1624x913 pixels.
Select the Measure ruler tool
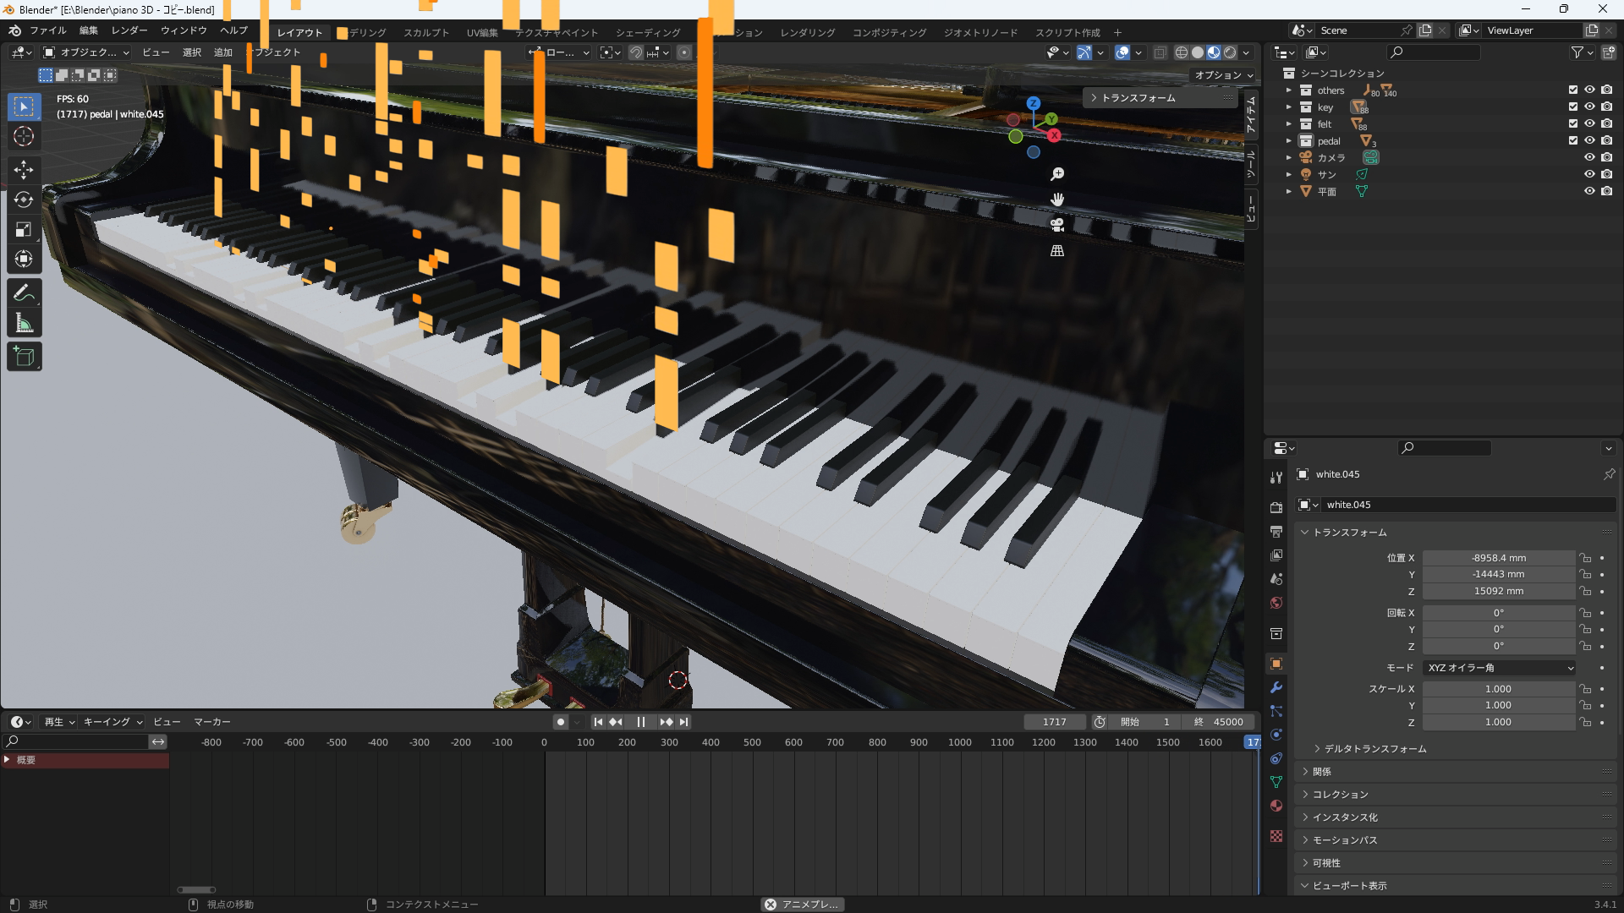coord(24,323)
